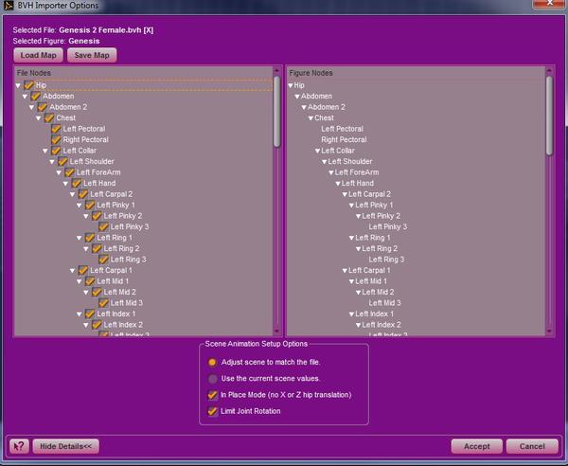Collapse the Hip node in File Nodes

pos(18,85)
